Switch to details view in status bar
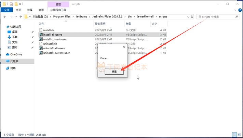The width and height of the screenshot is (243, 138). pos(234,134)
